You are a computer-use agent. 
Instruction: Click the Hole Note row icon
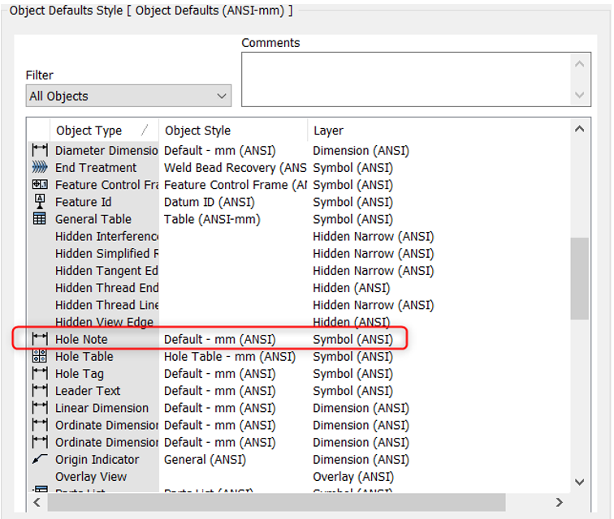coord(40,339)
